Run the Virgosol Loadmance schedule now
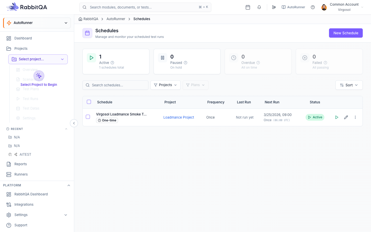Image resolution: width=371 pixels, height=232 pixels. (337, 117)
